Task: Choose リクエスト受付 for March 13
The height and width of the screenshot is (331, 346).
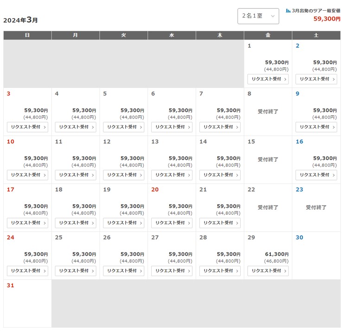Action: [172, 175]
